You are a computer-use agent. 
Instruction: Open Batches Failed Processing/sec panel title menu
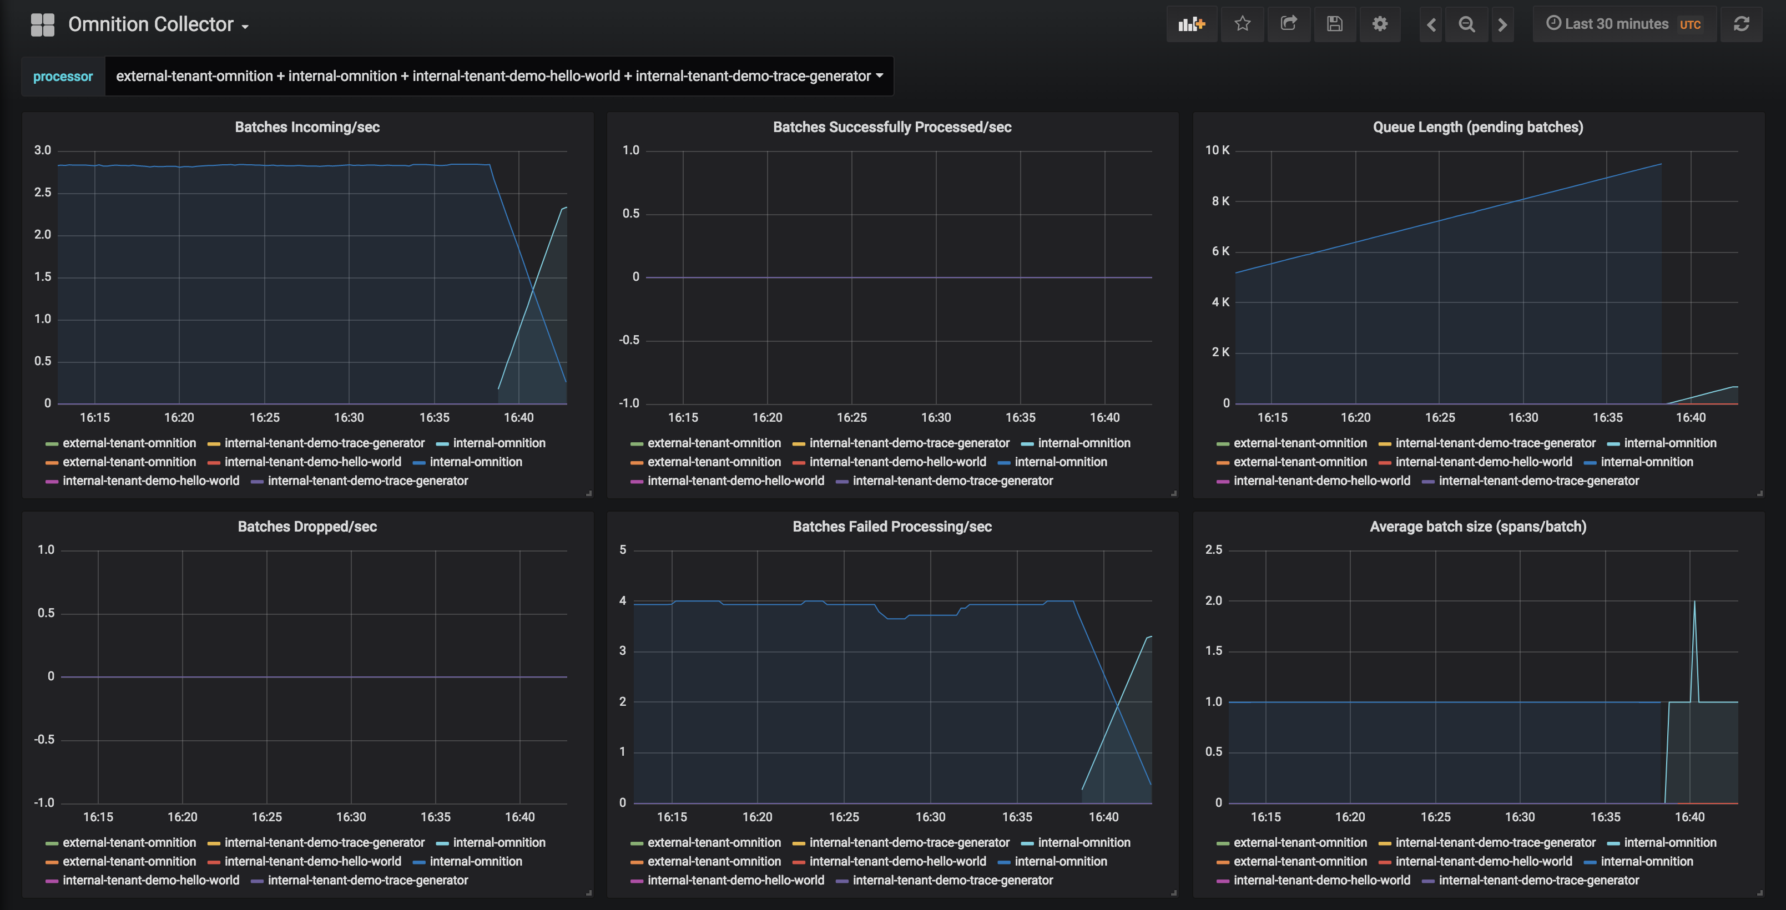(x=892, y=527)
